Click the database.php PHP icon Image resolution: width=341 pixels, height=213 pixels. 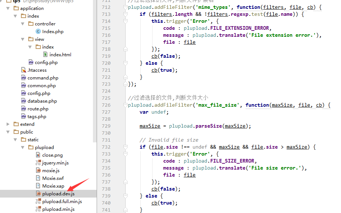coord(24,101)
